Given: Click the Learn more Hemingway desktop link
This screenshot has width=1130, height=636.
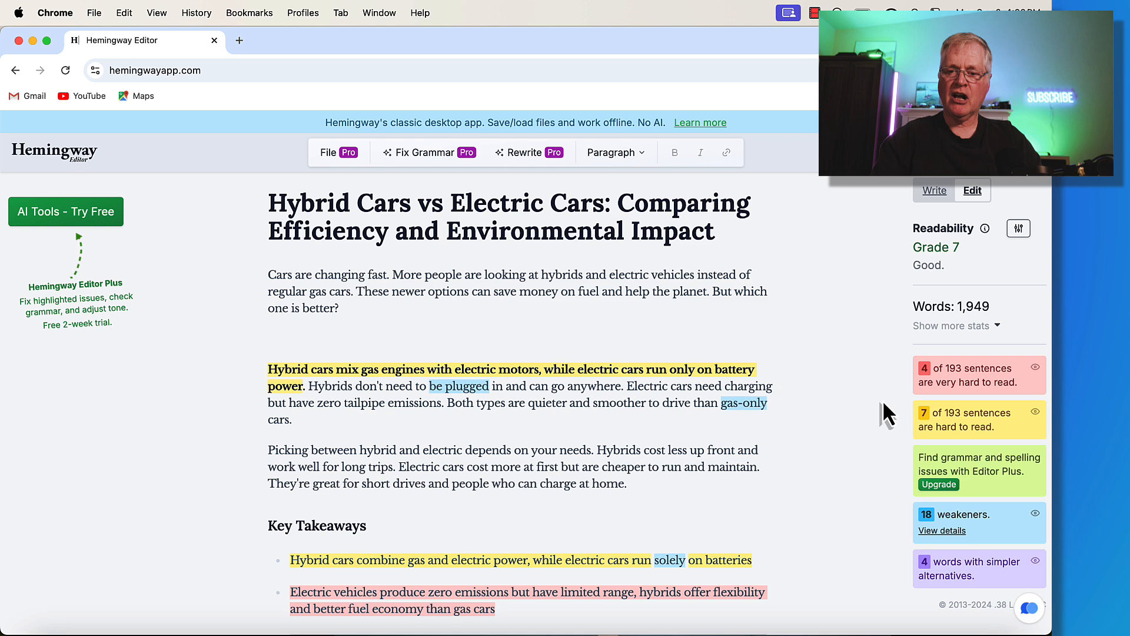Looking at the screenshot, I should coord(700,122).
